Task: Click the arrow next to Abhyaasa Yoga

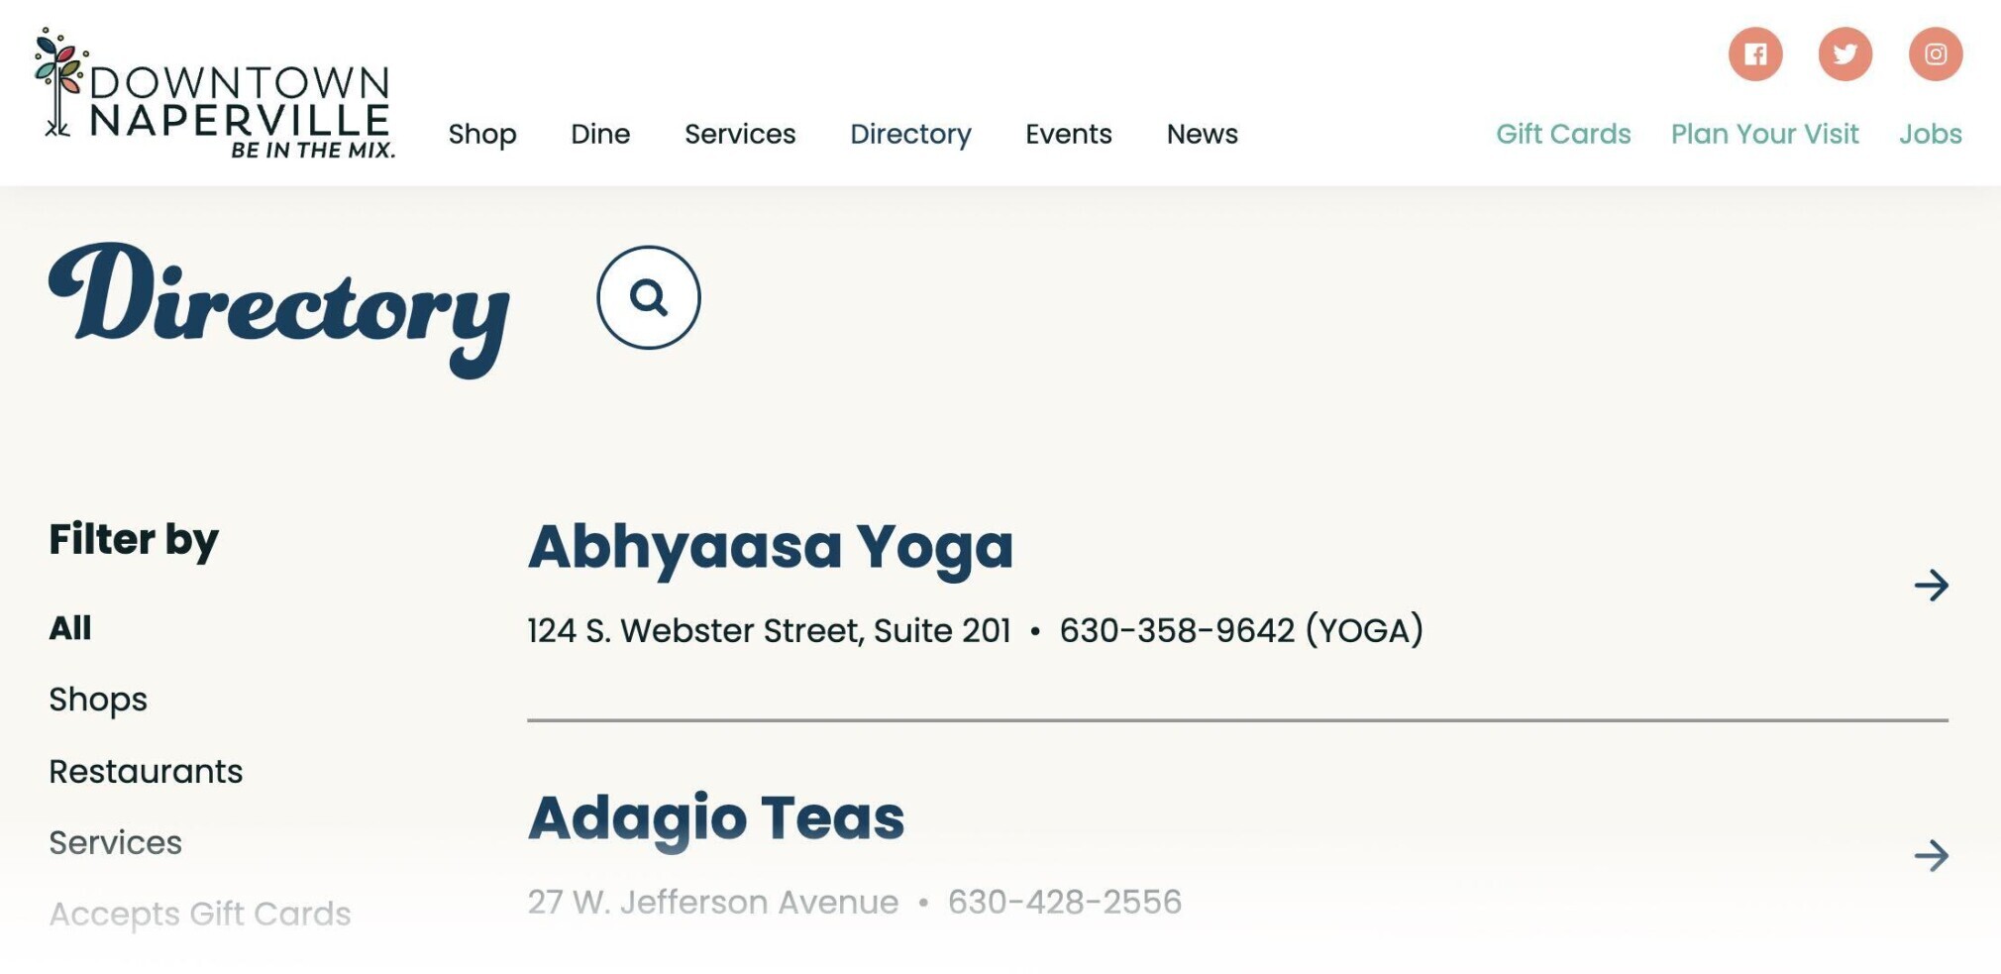Action: pyautogui.click(x=1932, y=586)
